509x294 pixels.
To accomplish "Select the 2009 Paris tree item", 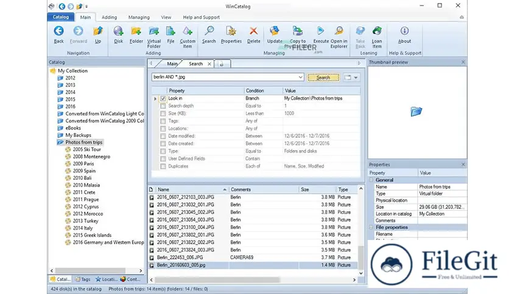I will point(83,164).
